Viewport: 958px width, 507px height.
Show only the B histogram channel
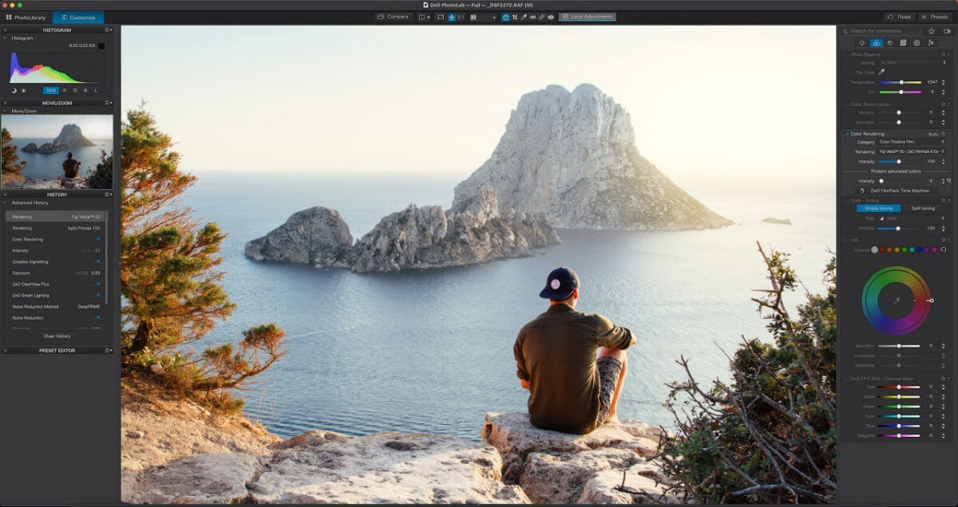pos(85,91)
